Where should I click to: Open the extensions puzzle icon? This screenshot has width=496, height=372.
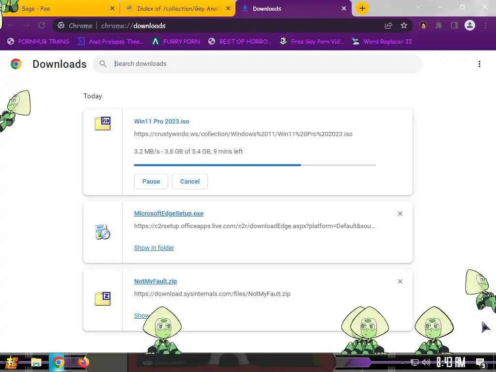[439, 25]
